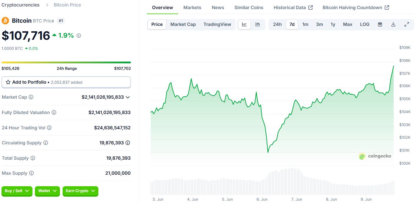Open the 24 Hour Trading Vol info icon

tap(49, 128)
